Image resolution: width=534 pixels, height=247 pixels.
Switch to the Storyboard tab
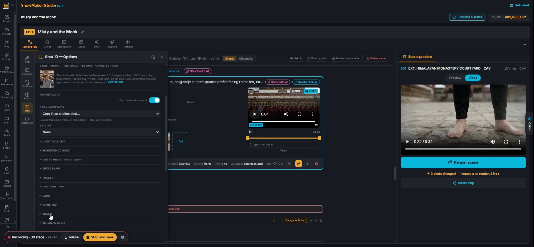tap(64, 44)
